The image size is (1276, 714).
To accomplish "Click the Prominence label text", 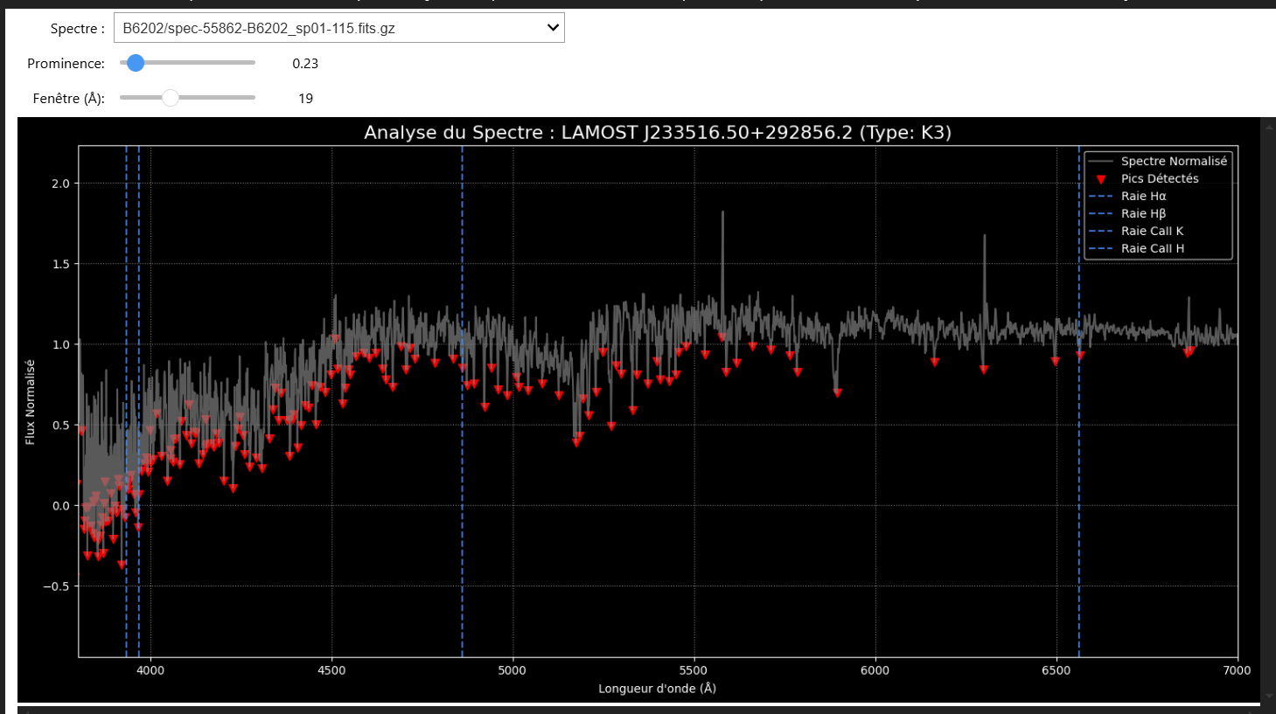I will (66, 64).
